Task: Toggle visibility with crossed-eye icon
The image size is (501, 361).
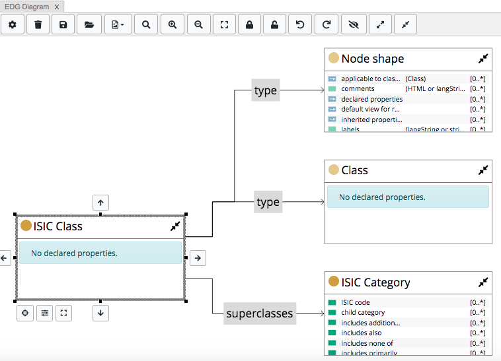Action: 354,24
